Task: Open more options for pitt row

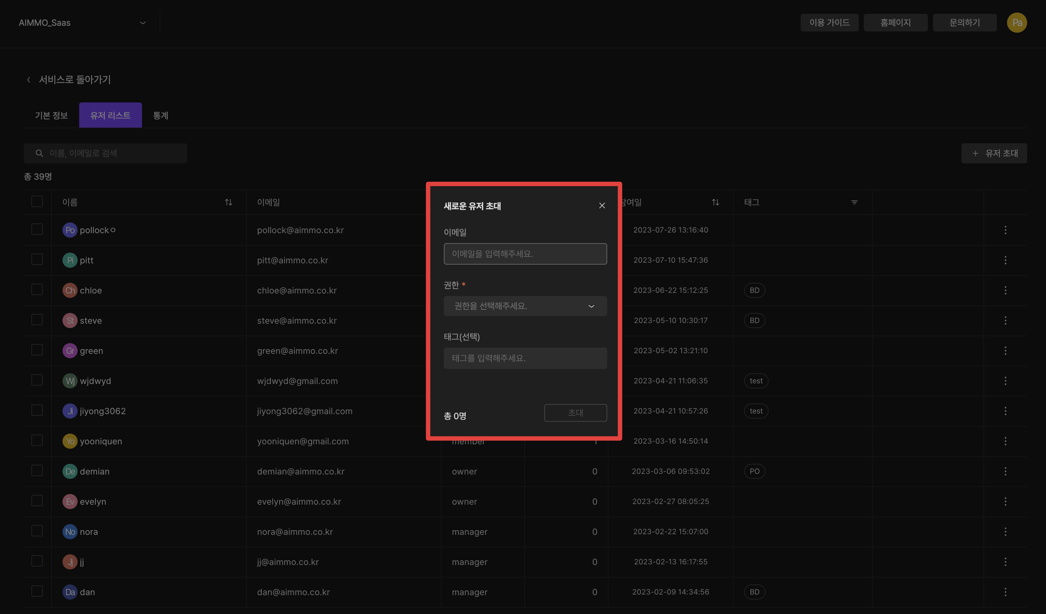Action: [x=1005, y=260]
